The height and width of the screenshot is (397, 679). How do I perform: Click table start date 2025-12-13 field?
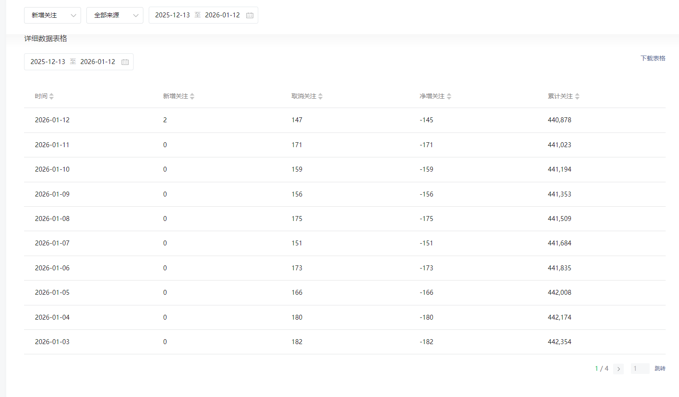pyautogui.click(x=48, y=62)
